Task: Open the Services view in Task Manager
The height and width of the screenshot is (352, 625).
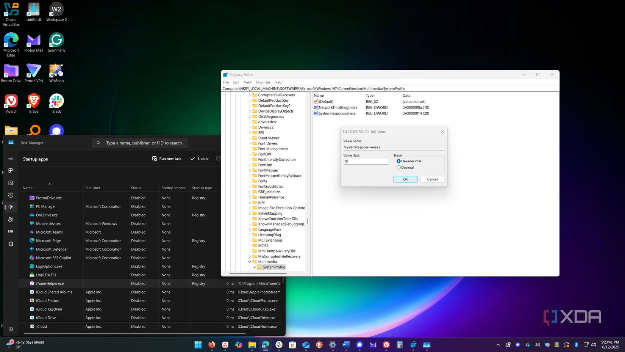Action: [10, 244]
